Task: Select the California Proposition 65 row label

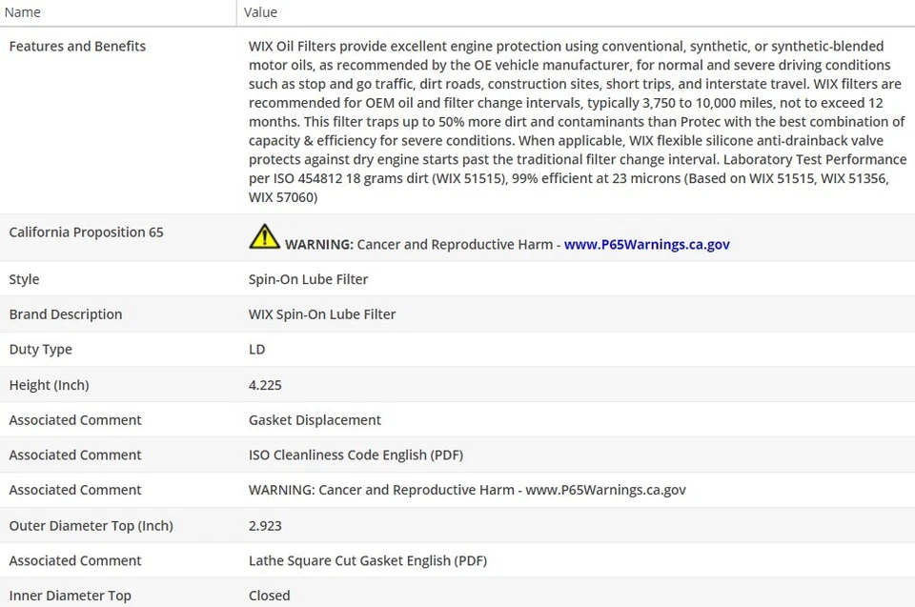Action: (x=86, y=232)
